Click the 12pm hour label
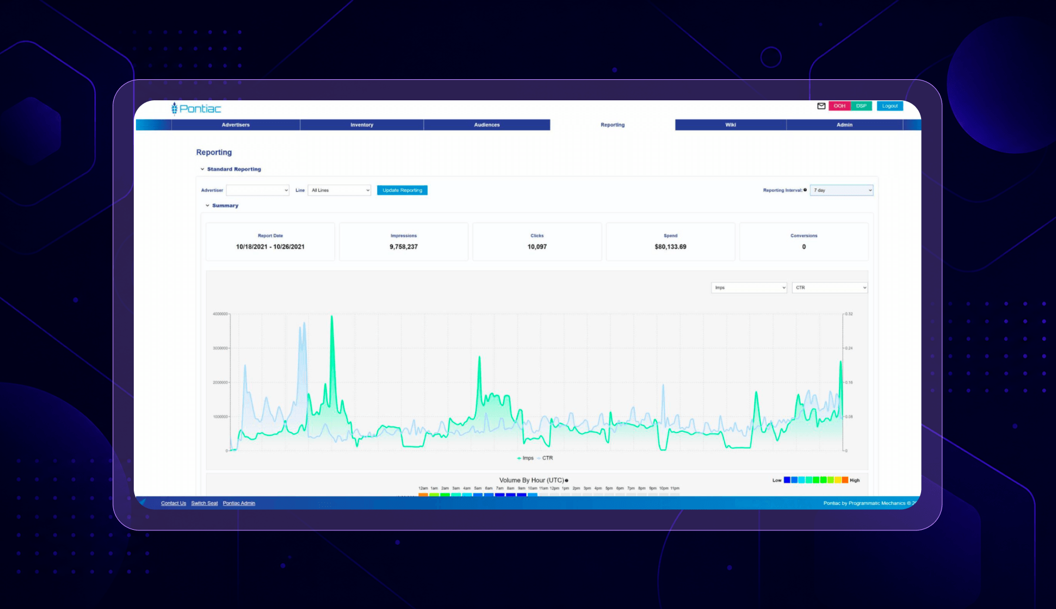The height and width of the screenshot is (609, 1056). coord(554,488)
